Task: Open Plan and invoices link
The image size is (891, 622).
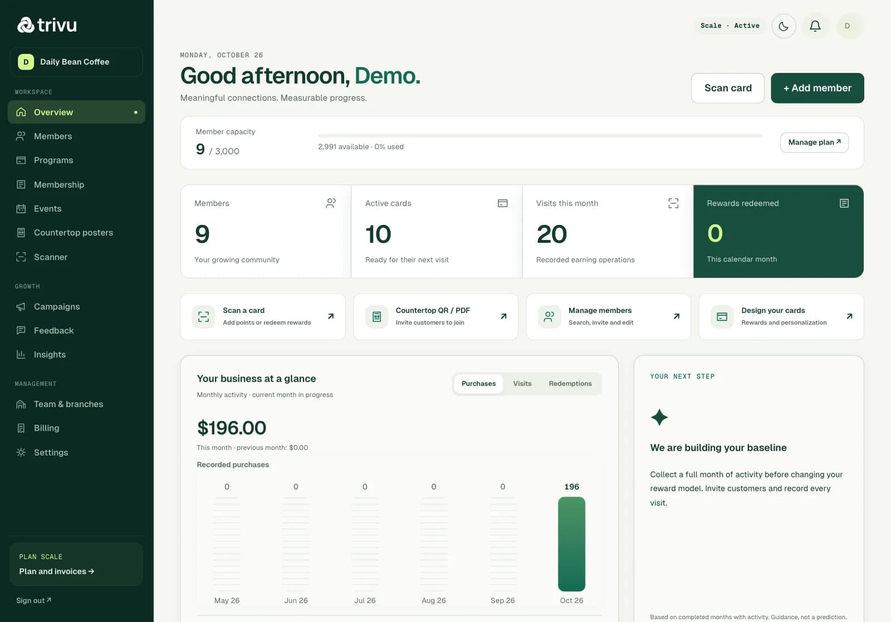Action: tap(57, 571)
